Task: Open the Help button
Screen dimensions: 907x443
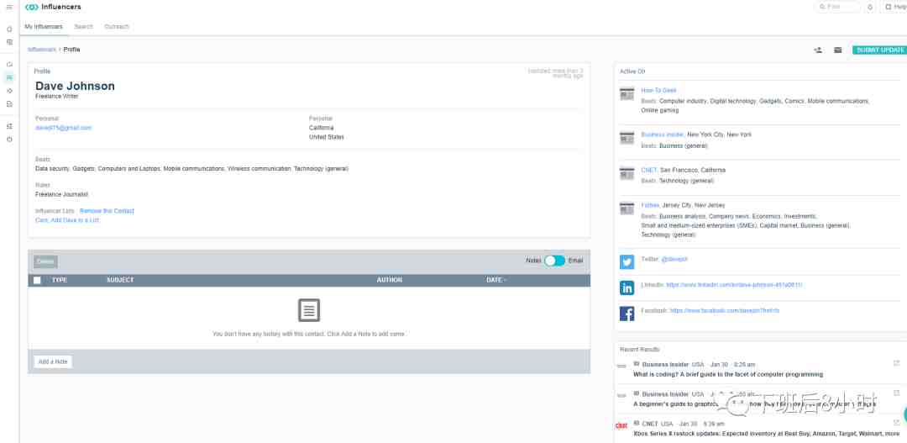Action: tap(894, 7)
